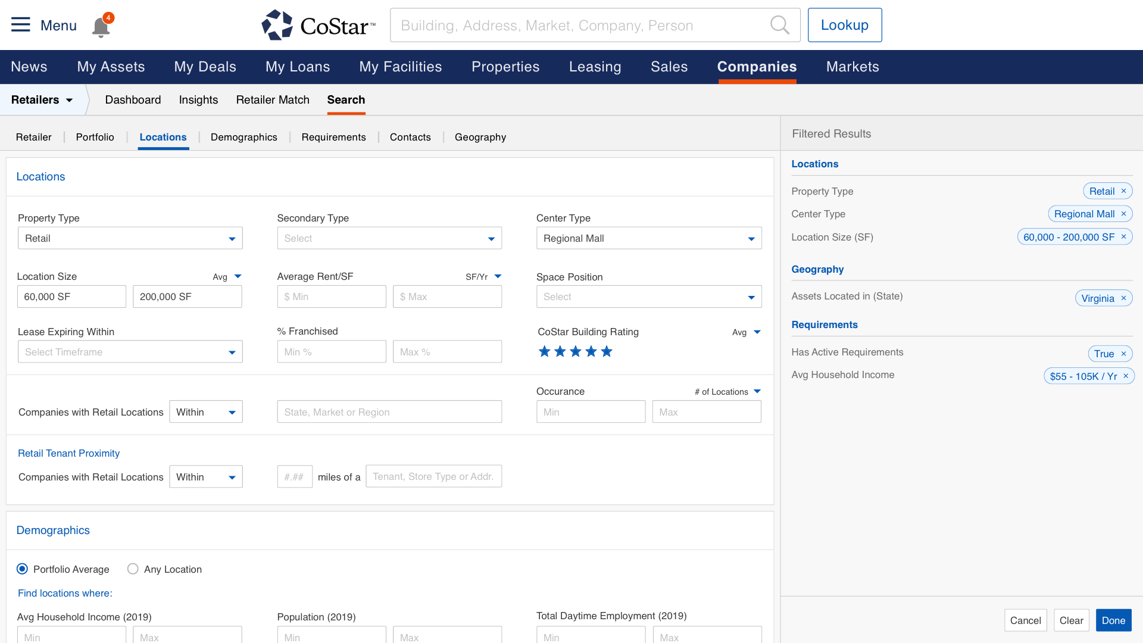
Task: Open the Leasing navigation tab
Action: coord(595,67)
